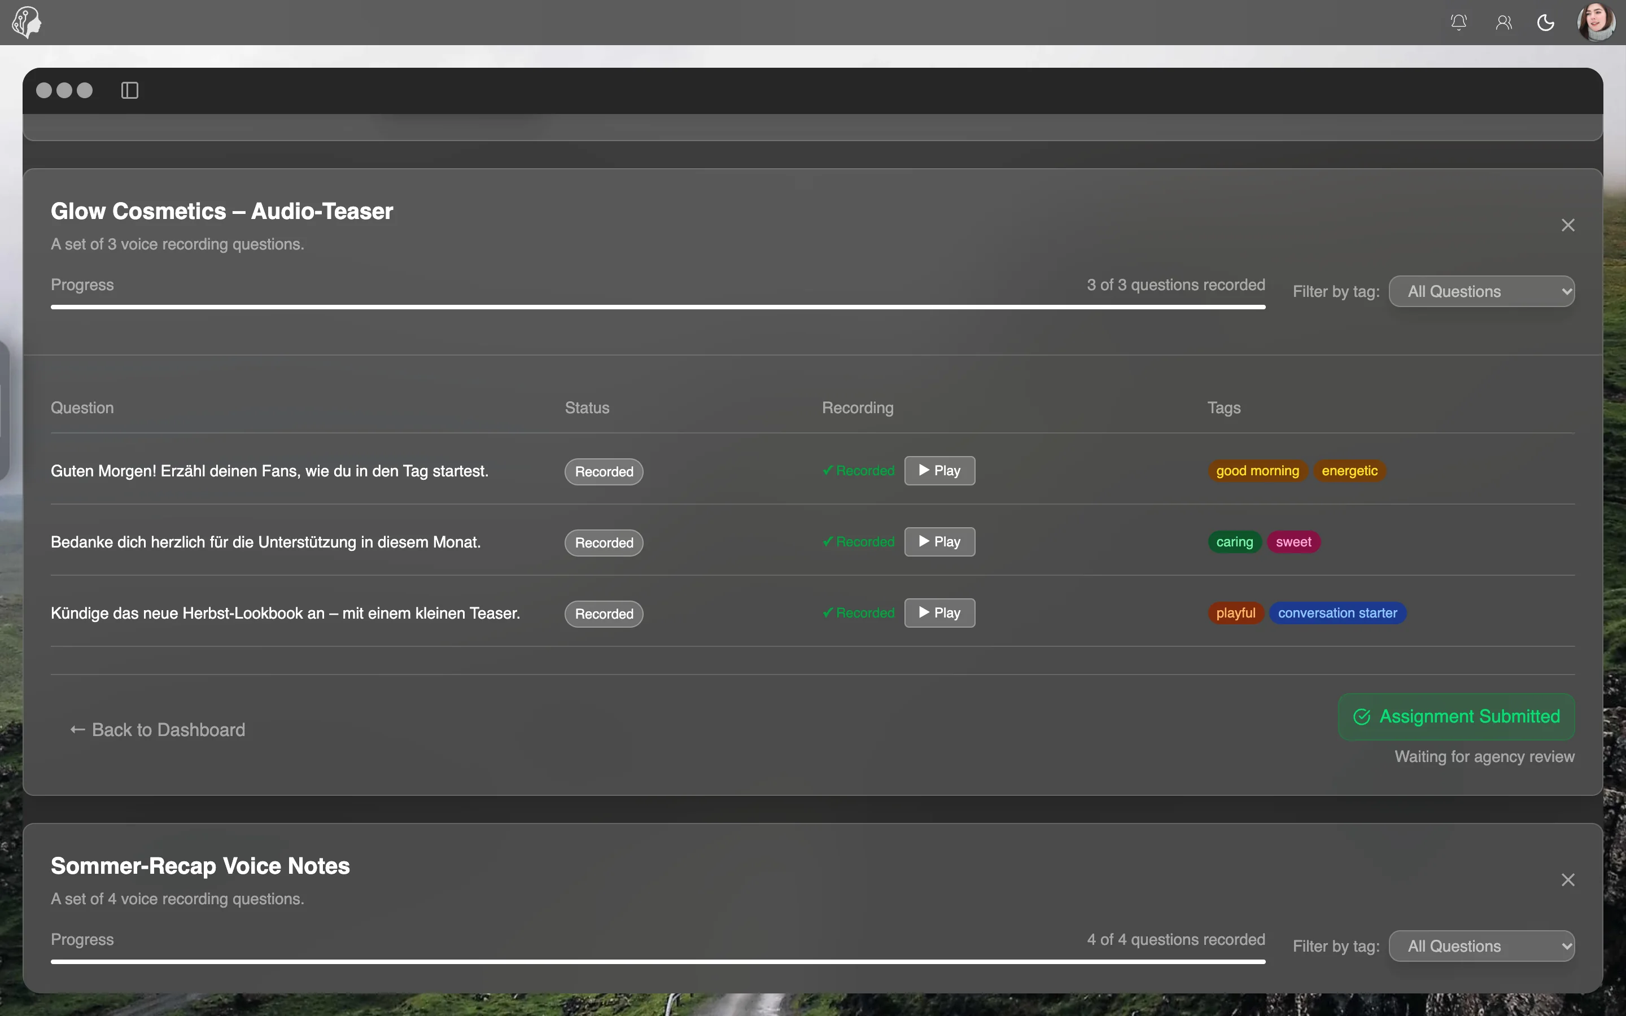Open tag filter dropdown for Glow Cosmetics
The image size is (1626, 1016).
(1481, 291)
